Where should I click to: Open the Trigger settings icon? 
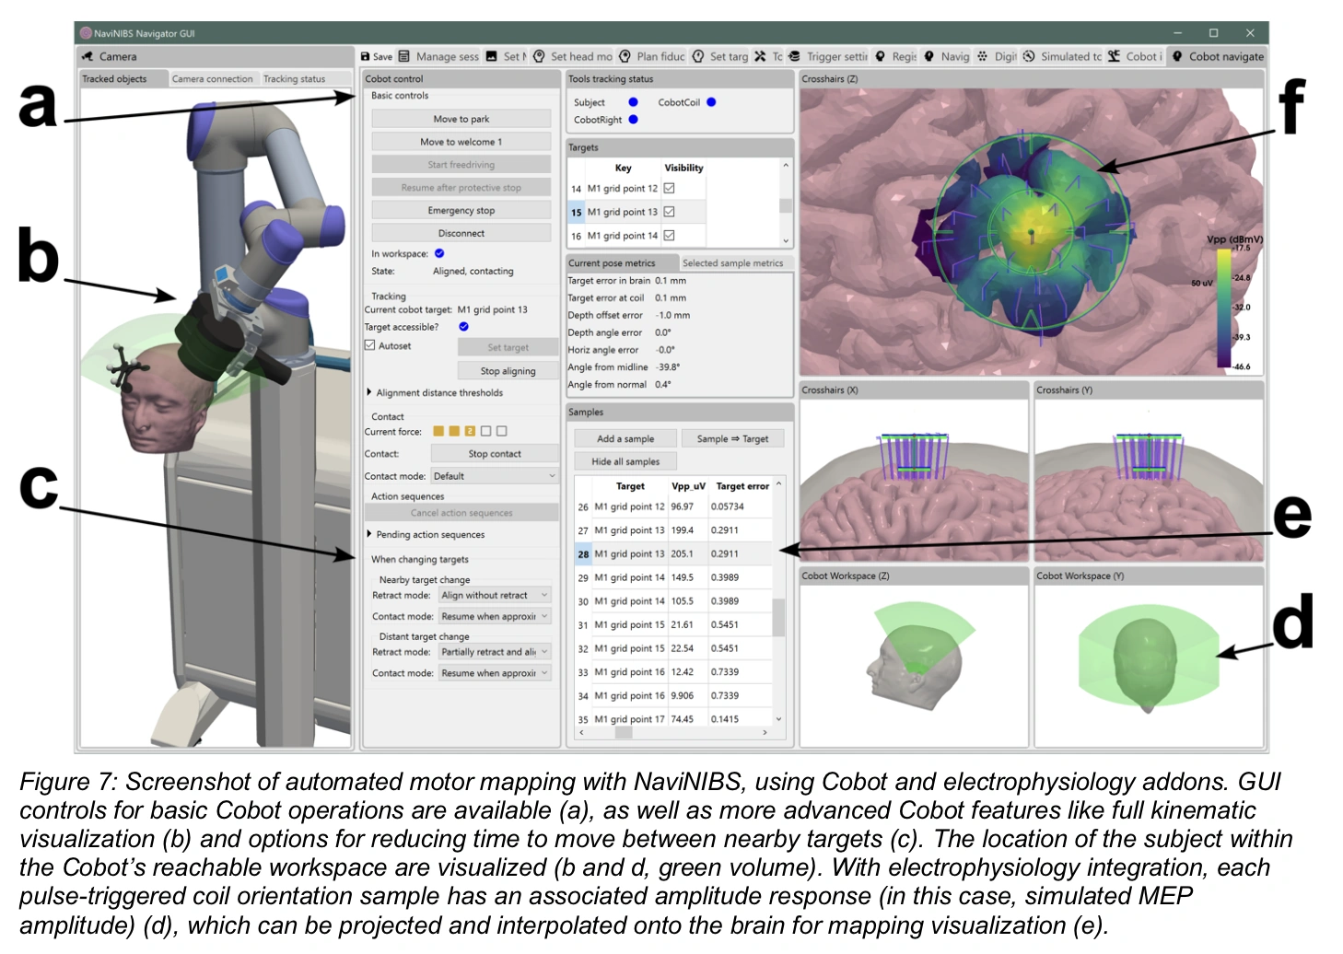click(x=794, y=56)
